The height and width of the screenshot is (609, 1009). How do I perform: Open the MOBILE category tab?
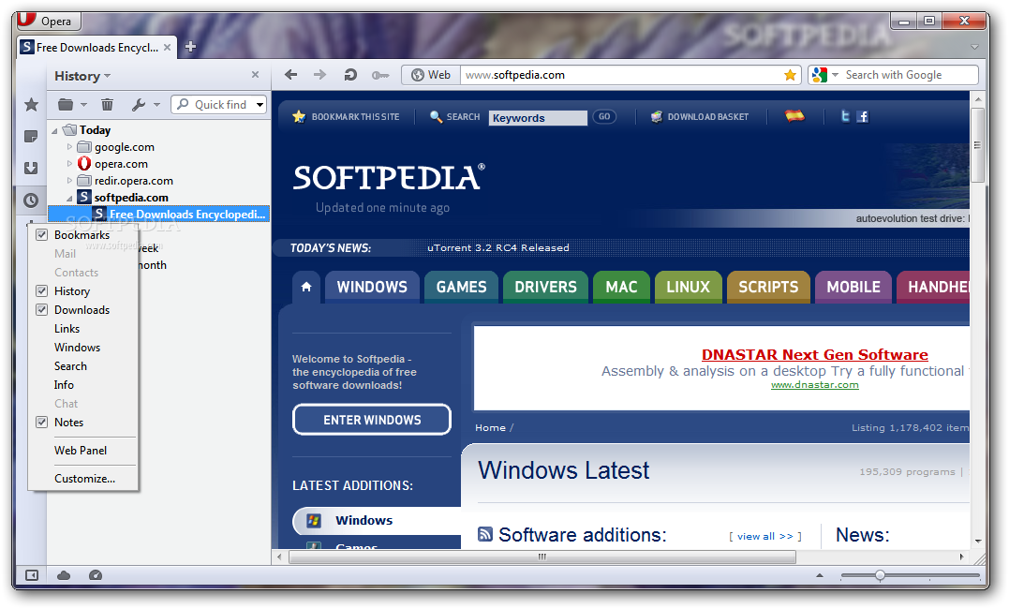853,287
